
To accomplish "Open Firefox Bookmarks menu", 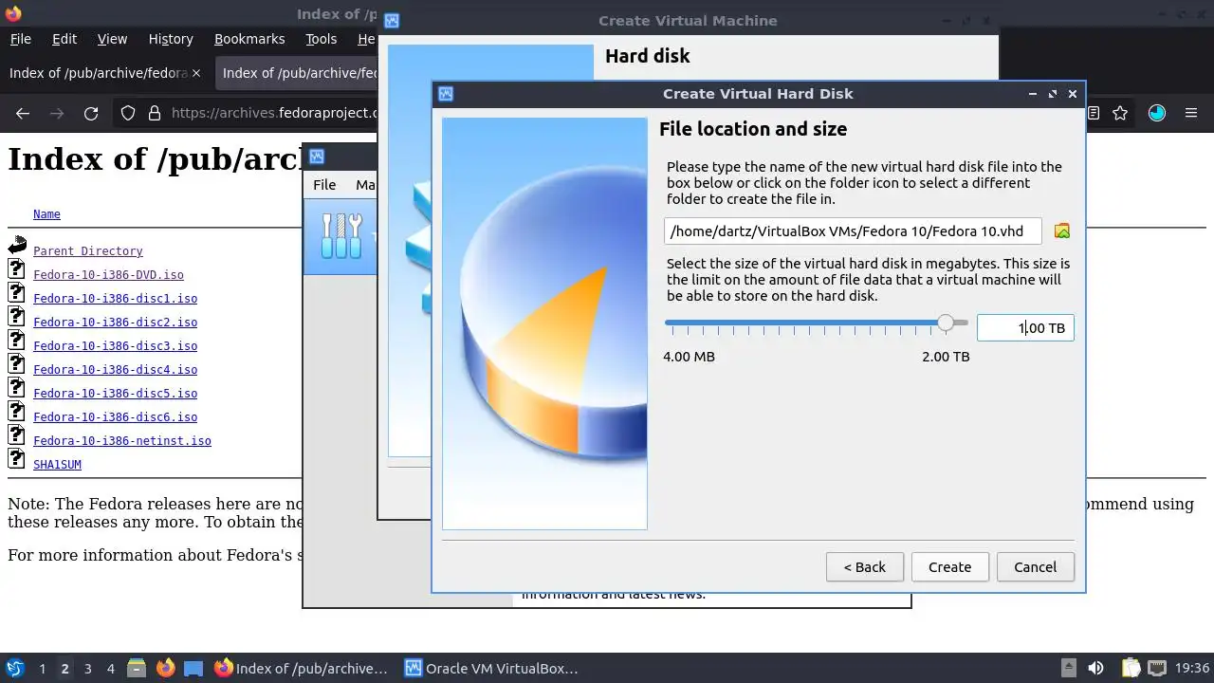I will (x=249, y=39).
